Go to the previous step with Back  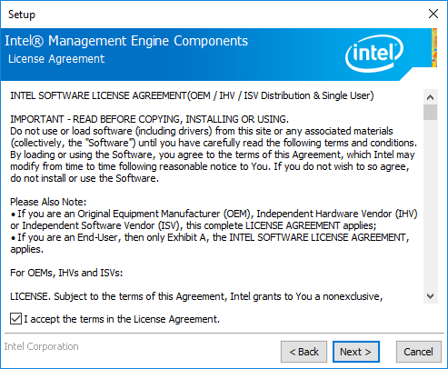pyautogui.click(x=304, y=352)
